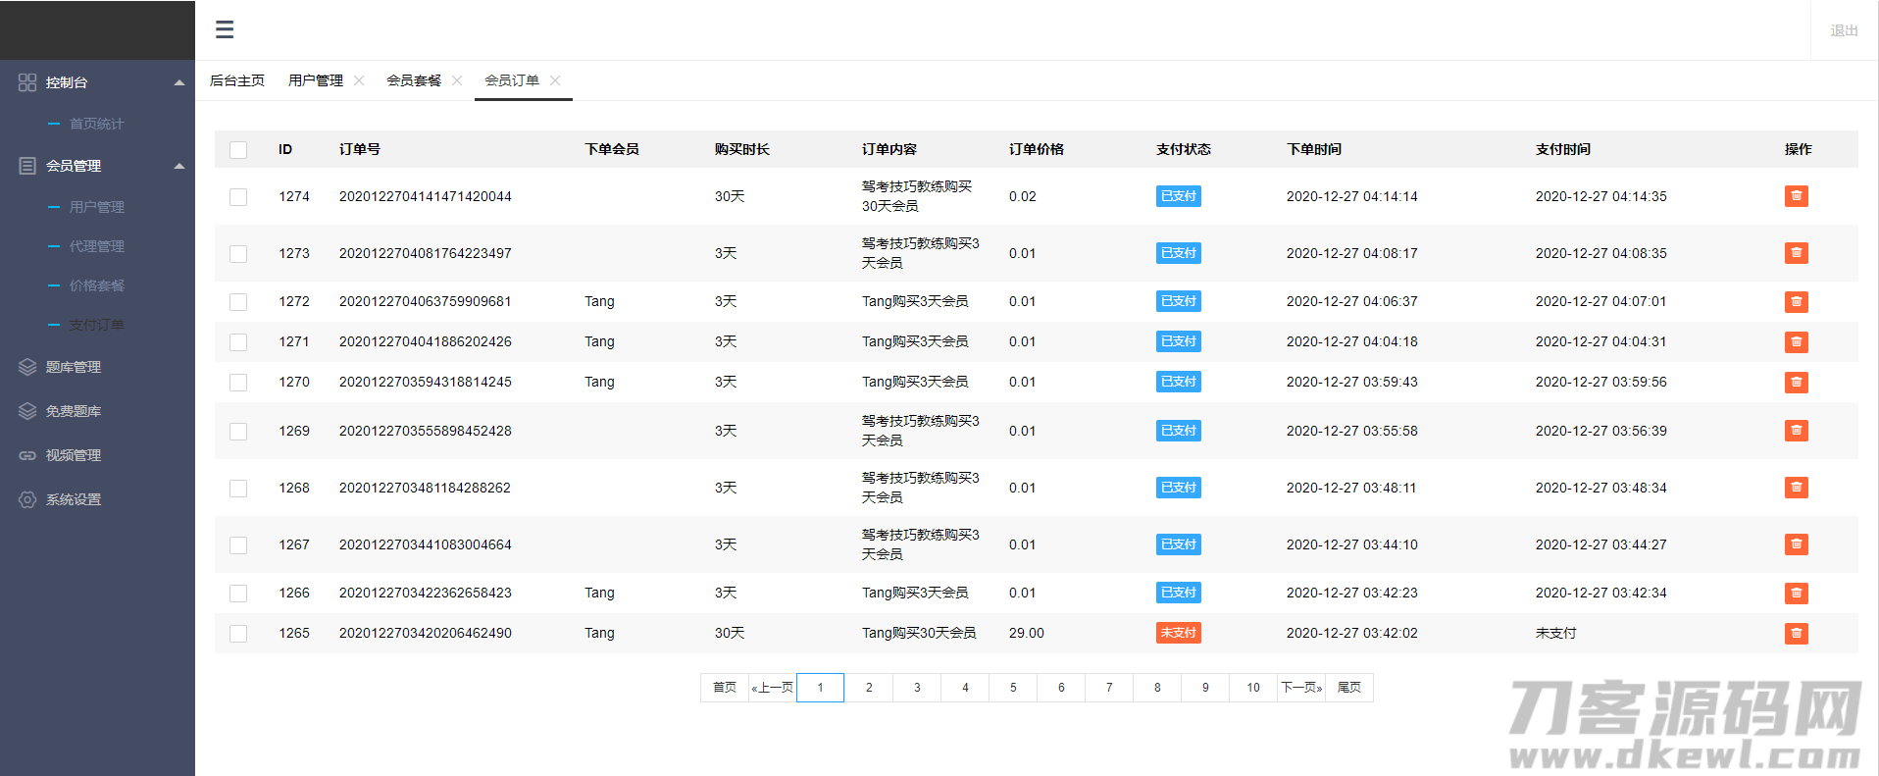Close the 会员订单 tab
Image resolution: width=1879 pixels, height=776 pixels.
tap(555, 80)
